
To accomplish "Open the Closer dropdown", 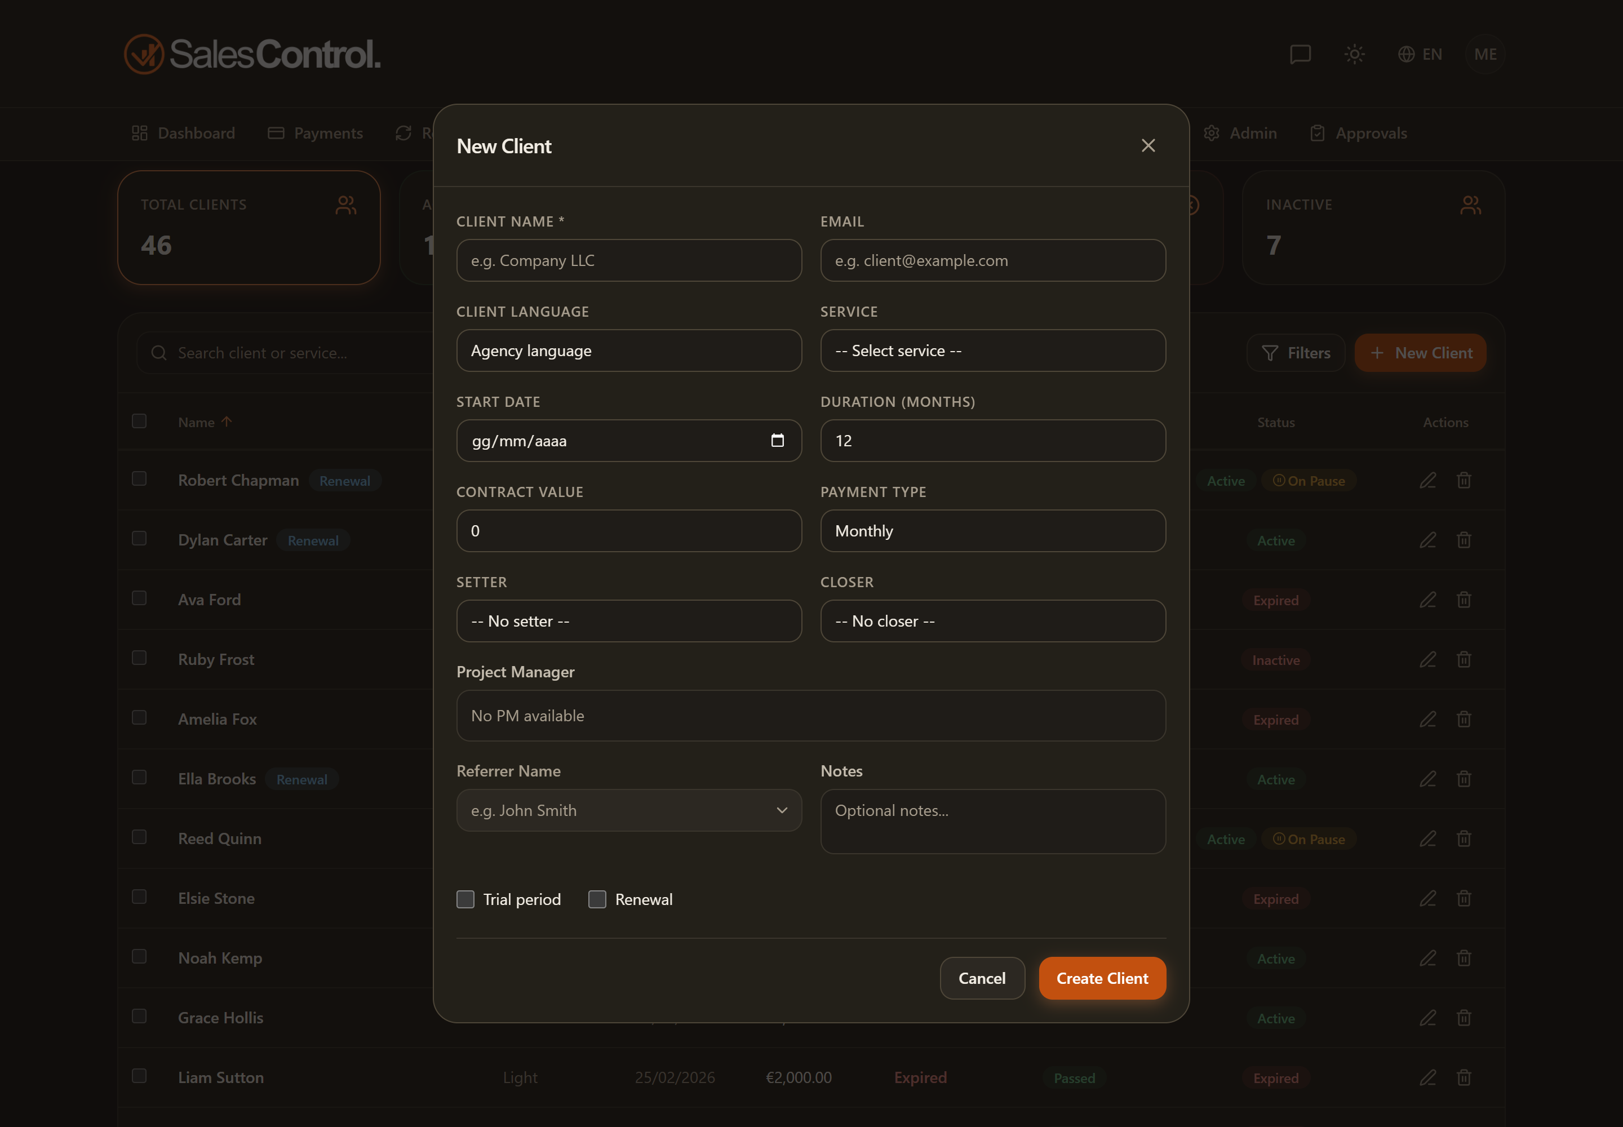I will 992,621.
